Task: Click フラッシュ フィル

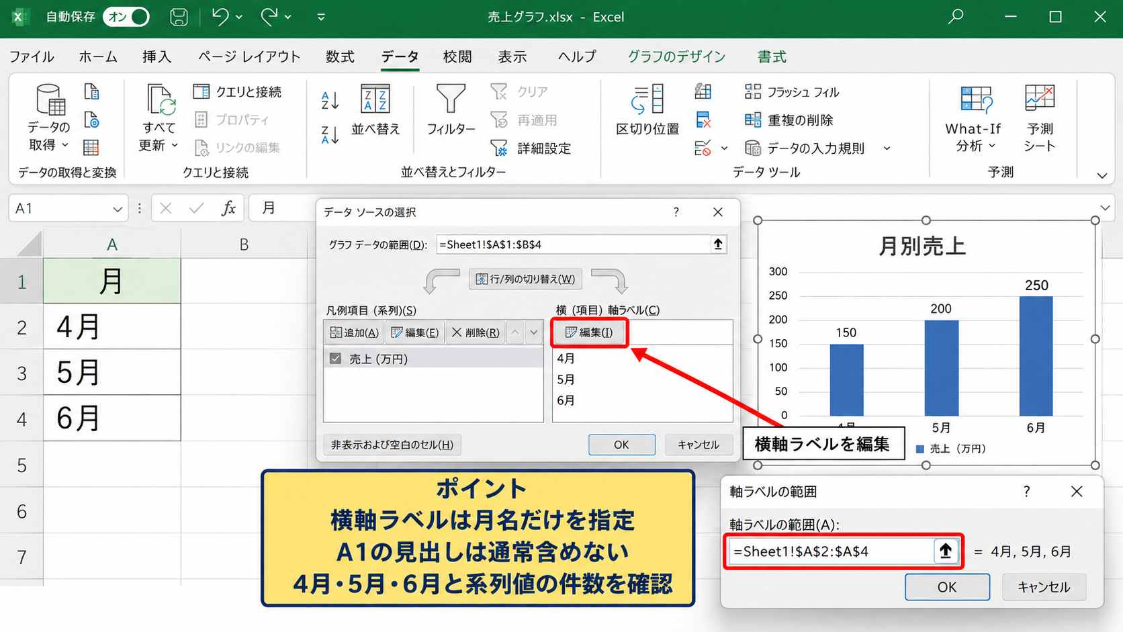Action: pyautogui.click(x=793, y=92)
